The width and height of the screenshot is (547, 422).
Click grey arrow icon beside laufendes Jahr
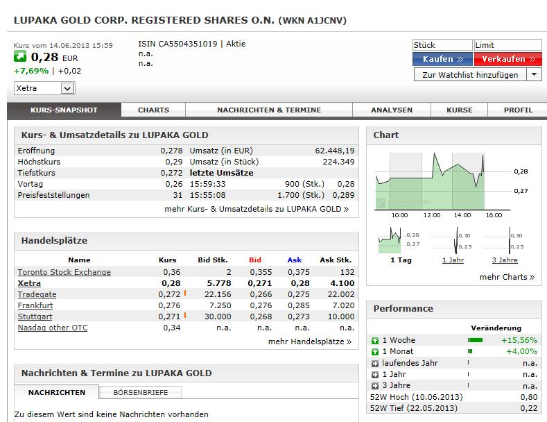[x=375, y=363]
